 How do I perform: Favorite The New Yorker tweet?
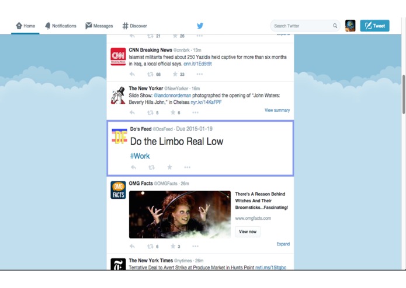tap(173, 113)
